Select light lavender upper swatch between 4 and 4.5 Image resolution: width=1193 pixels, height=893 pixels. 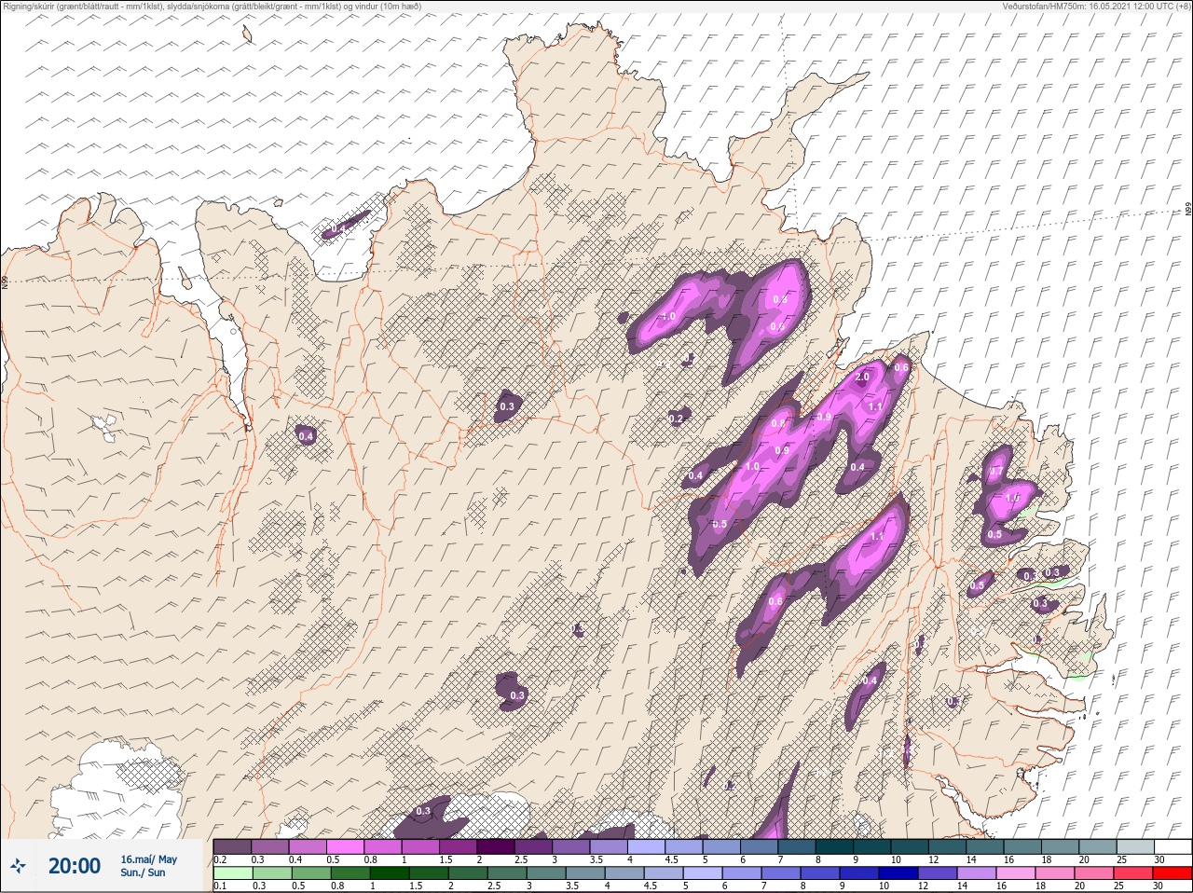tap(648, 846)
